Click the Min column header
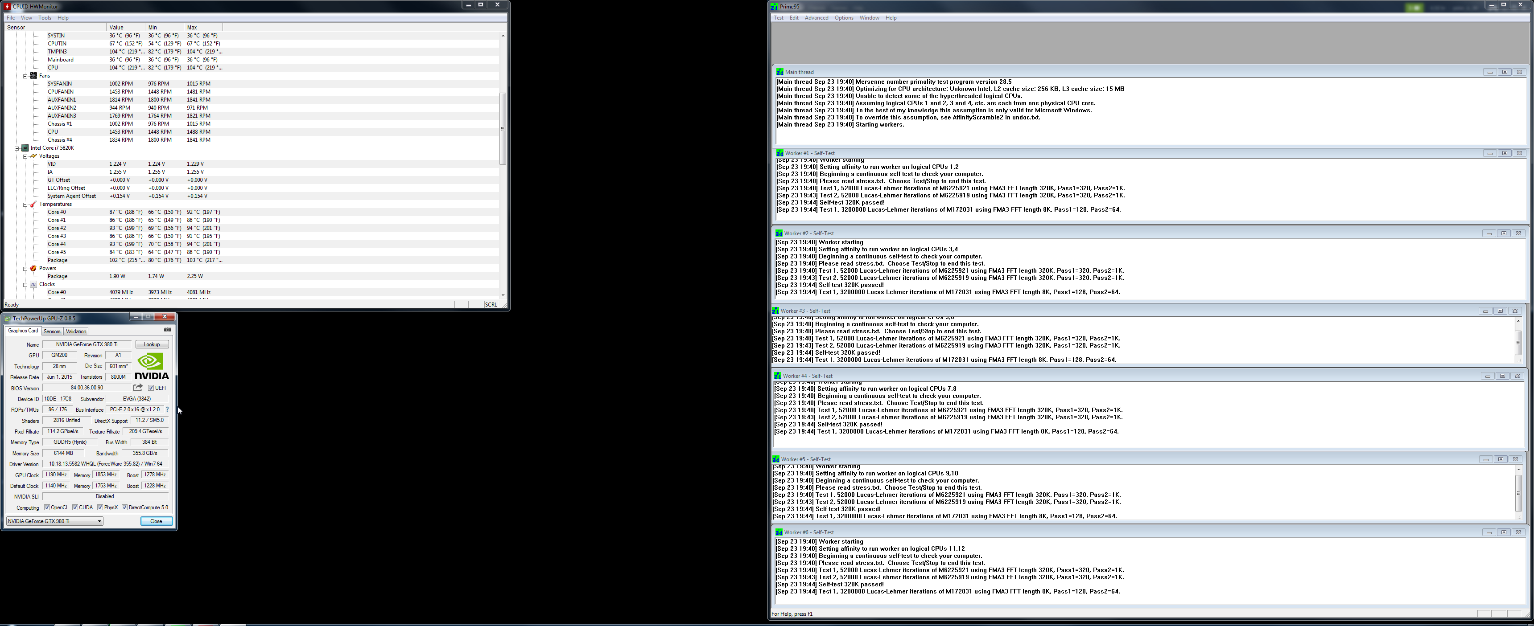This screenshot has height=626, width=1534. click(165, 27)
